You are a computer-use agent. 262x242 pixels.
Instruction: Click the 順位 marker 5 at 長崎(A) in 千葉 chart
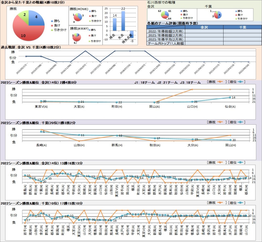click(41, 131)
